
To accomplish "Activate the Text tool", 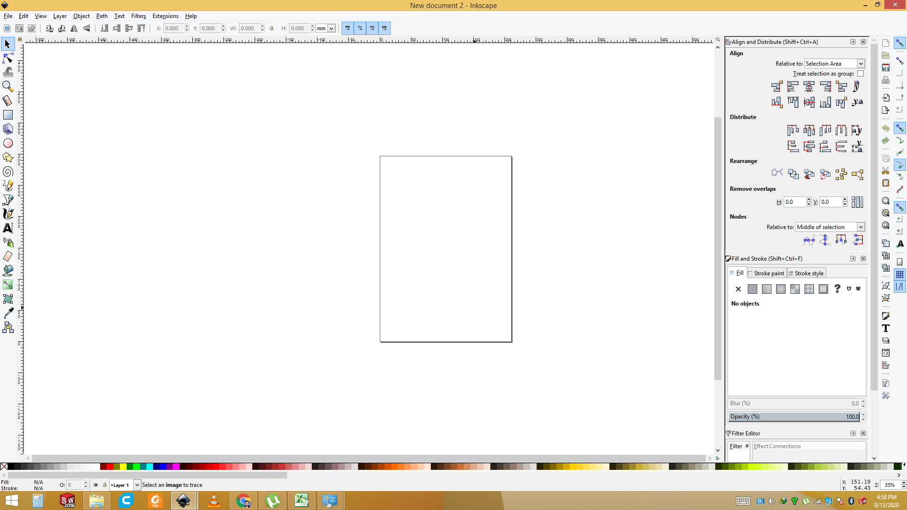I will tap(8, 228).
